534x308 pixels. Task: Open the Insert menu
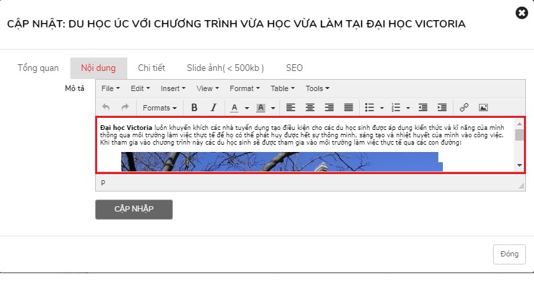click(173, 88)
